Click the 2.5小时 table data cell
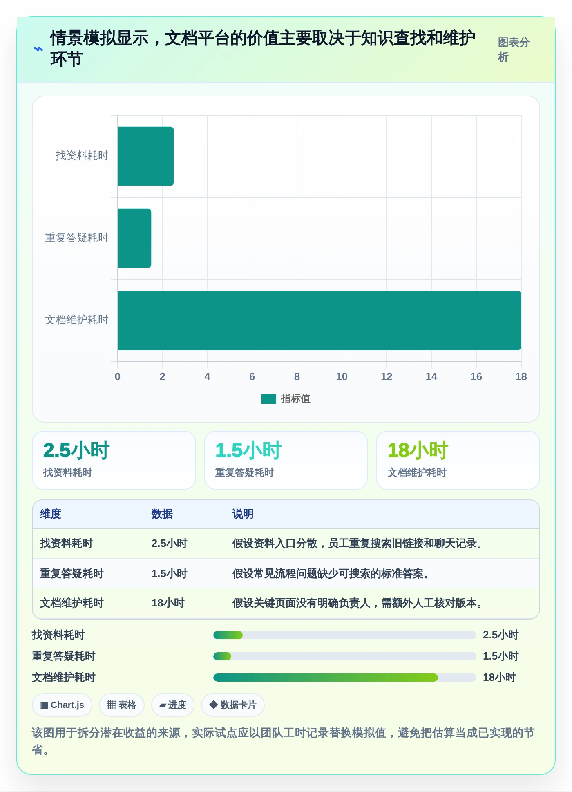This screenshot has height=792, width=572. coord(169,544)
